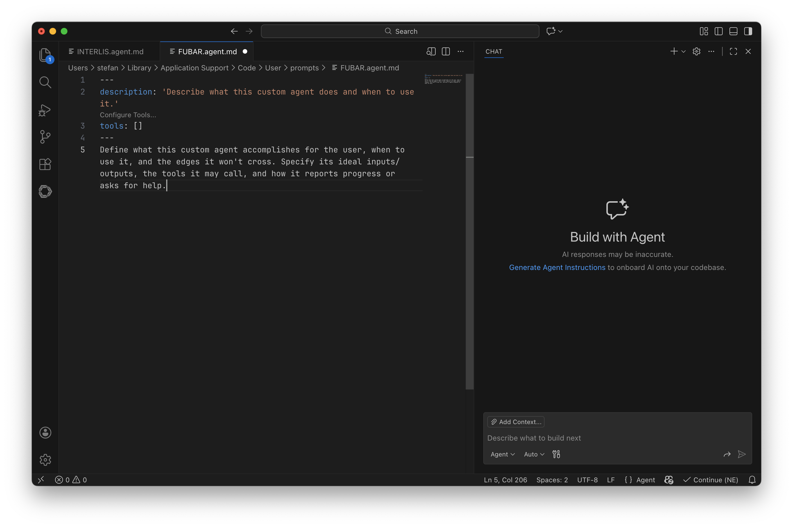Open the Continue extension view
This screenshot has width=793, height=528.
pyautogui.click(x=45, y=192)
